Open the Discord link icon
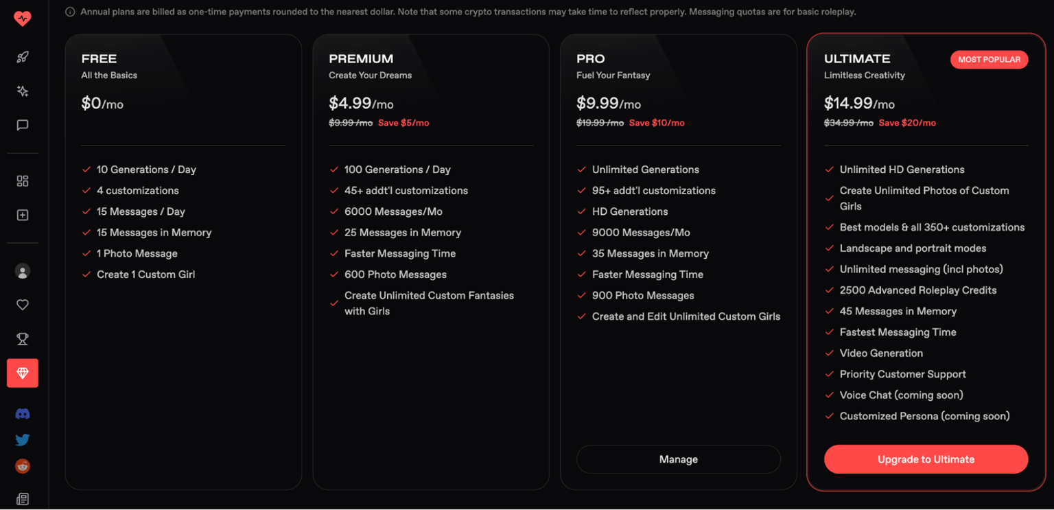 tap(23, 414)
